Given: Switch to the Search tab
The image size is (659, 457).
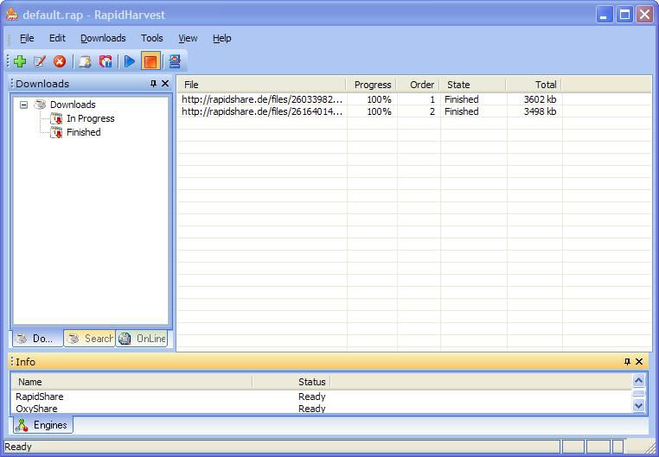Looking at the screenshot, I should coord(90,339).
